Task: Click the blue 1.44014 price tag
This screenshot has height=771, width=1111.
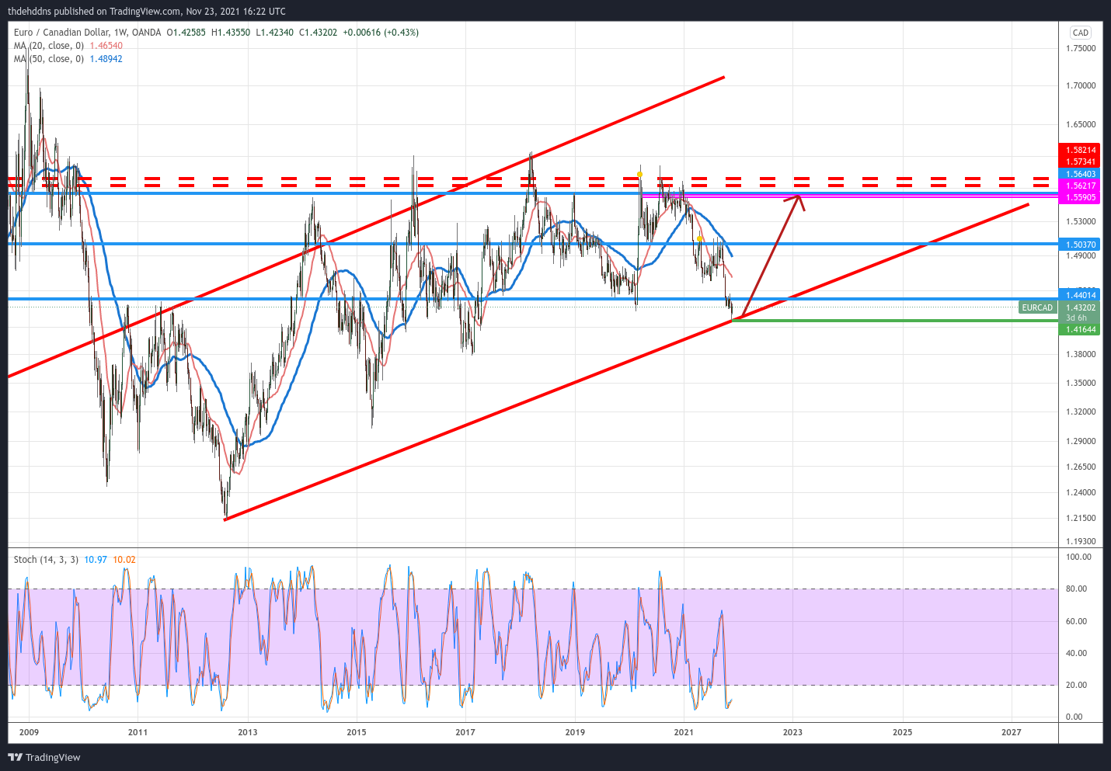Action: click(x=1080, y=295)
